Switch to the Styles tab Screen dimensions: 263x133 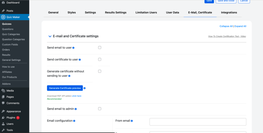pyautogui.click(x=72, y=13)
